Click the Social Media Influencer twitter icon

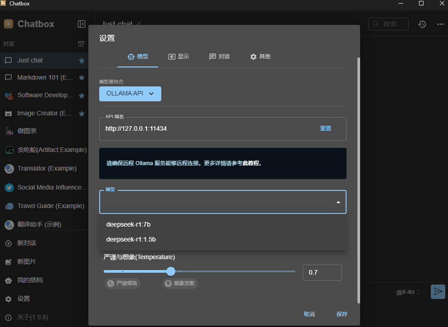(x=9, y=187)
